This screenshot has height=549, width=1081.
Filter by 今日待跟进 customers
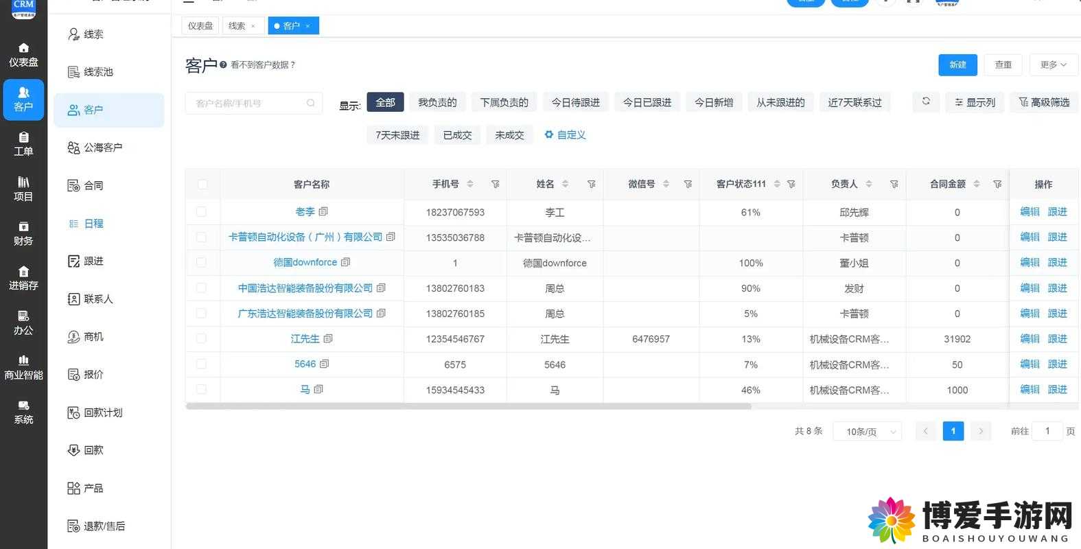[576, 102]
